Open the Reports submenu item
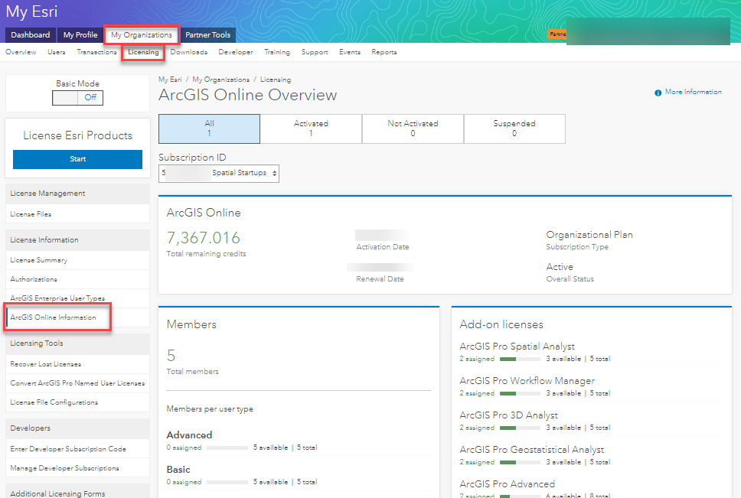Viewport: 741px width, 498px height. tap(384, 52)
